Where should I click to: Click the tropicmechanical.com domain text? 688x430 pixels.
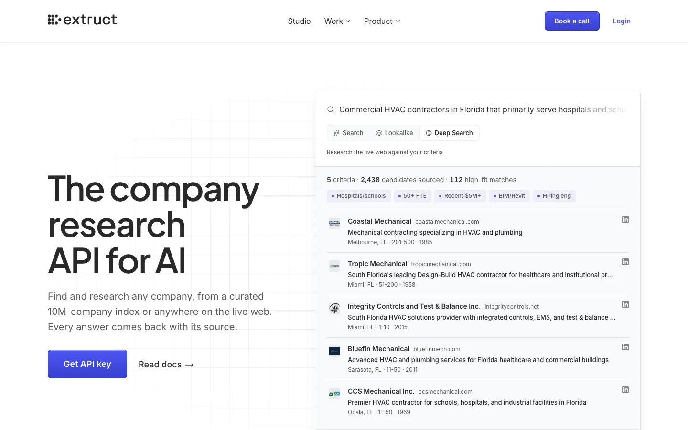tap(441, 264)
